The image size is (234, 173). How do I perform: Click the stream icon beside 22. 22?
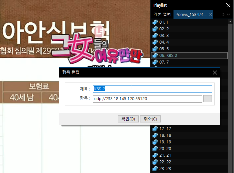click(x=155, y=162)
